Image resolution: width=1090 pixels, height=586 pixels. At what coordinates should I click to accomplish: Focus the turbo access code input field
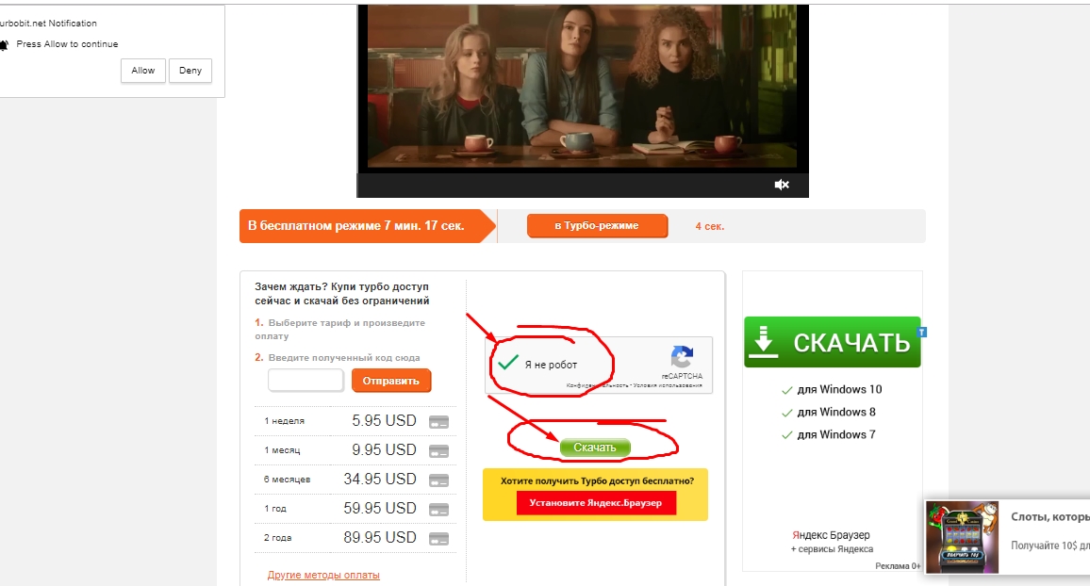tap(306, 380)
